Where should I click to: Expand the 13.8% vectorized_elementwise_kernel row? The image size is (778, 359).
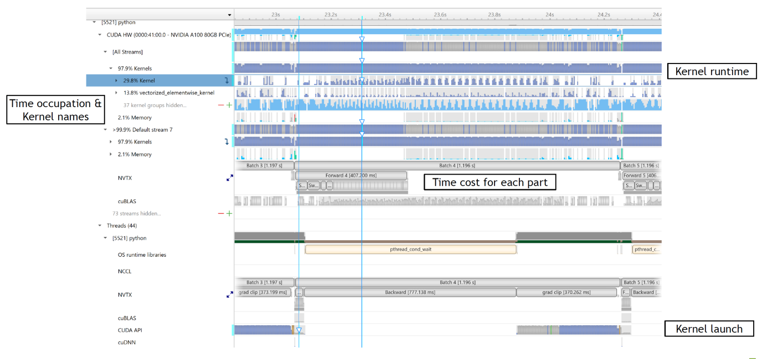click(x=116, y=93)
